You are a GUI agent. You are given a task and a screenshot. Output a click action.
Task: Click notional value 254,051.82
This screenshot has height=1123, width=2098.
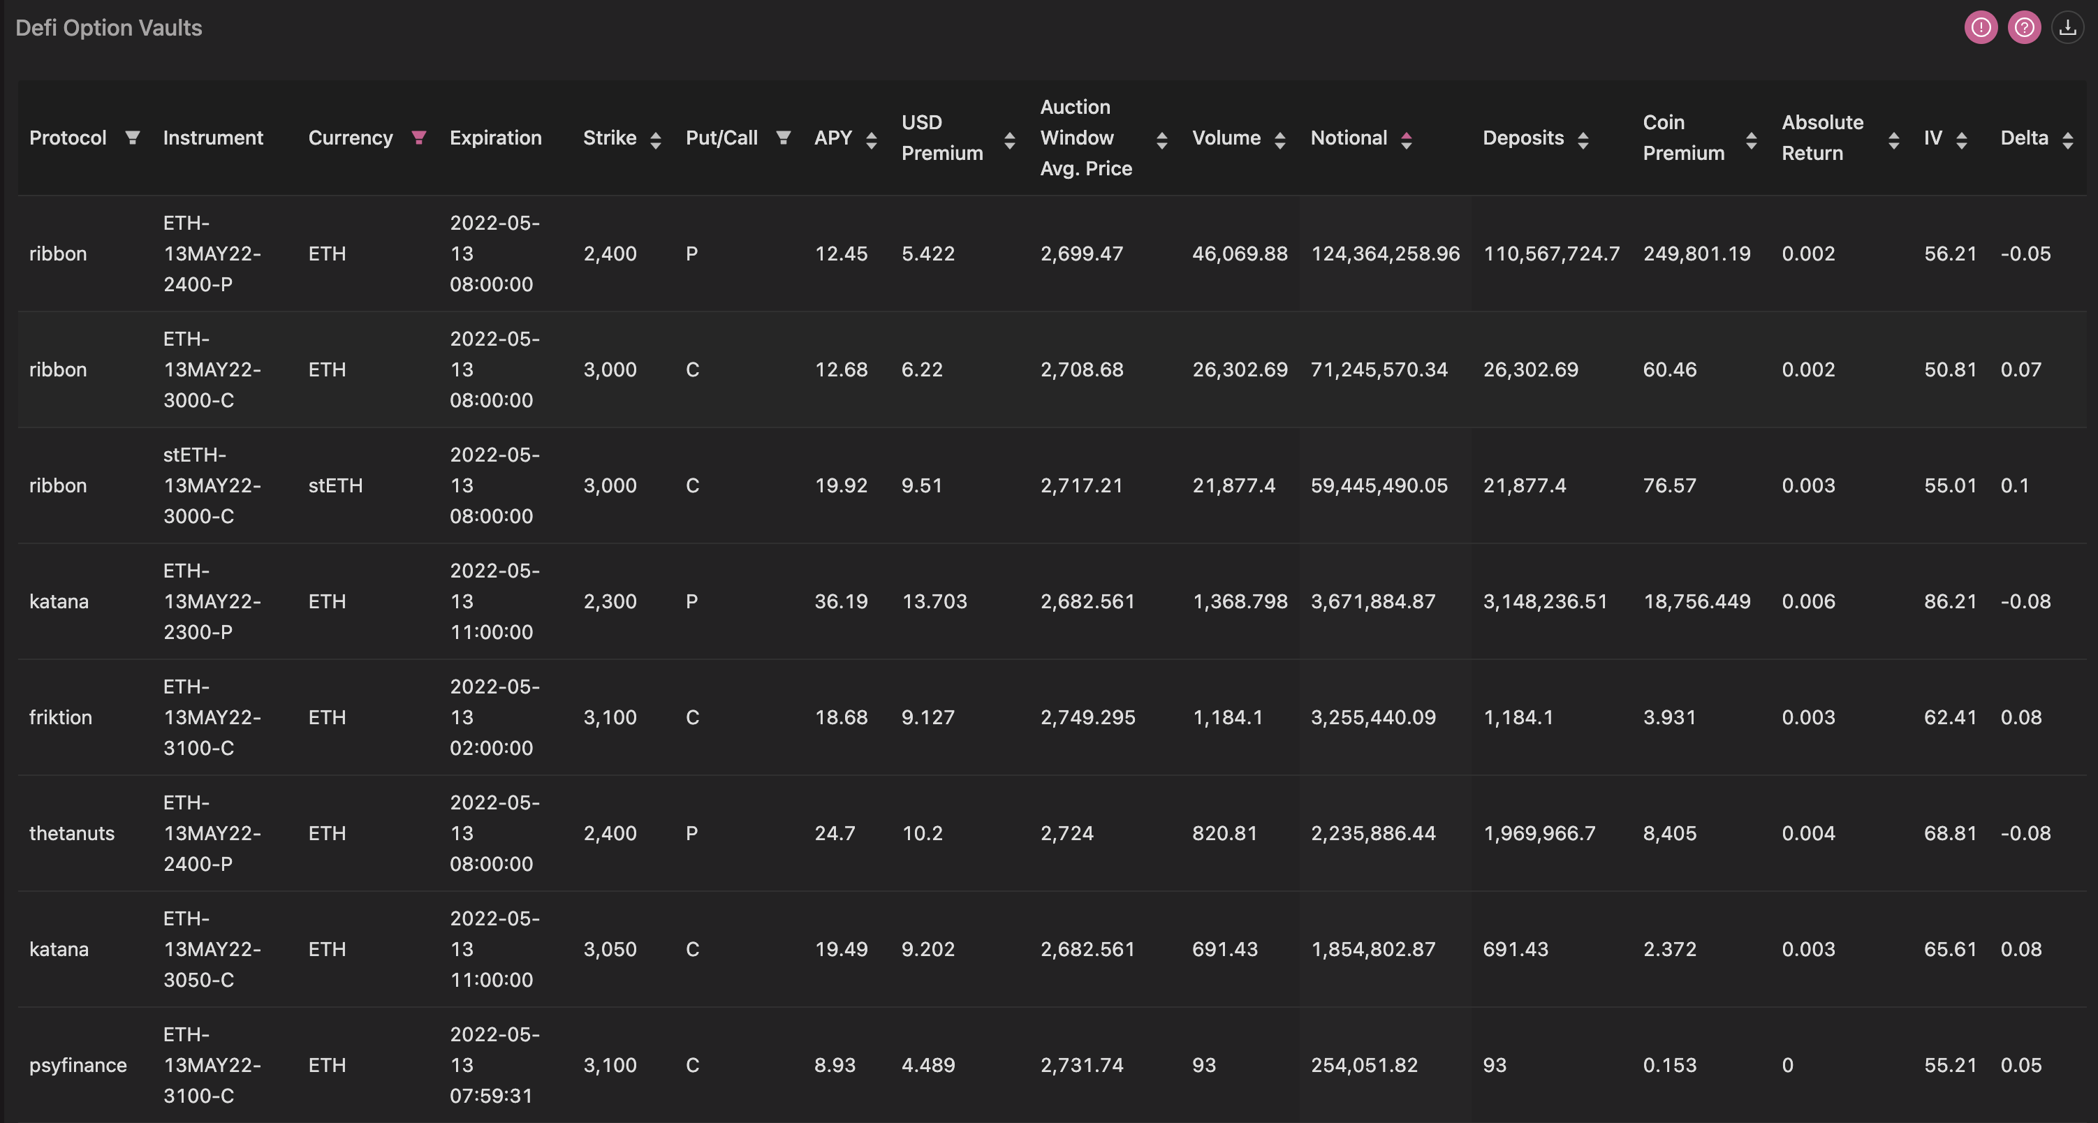1364,1065
